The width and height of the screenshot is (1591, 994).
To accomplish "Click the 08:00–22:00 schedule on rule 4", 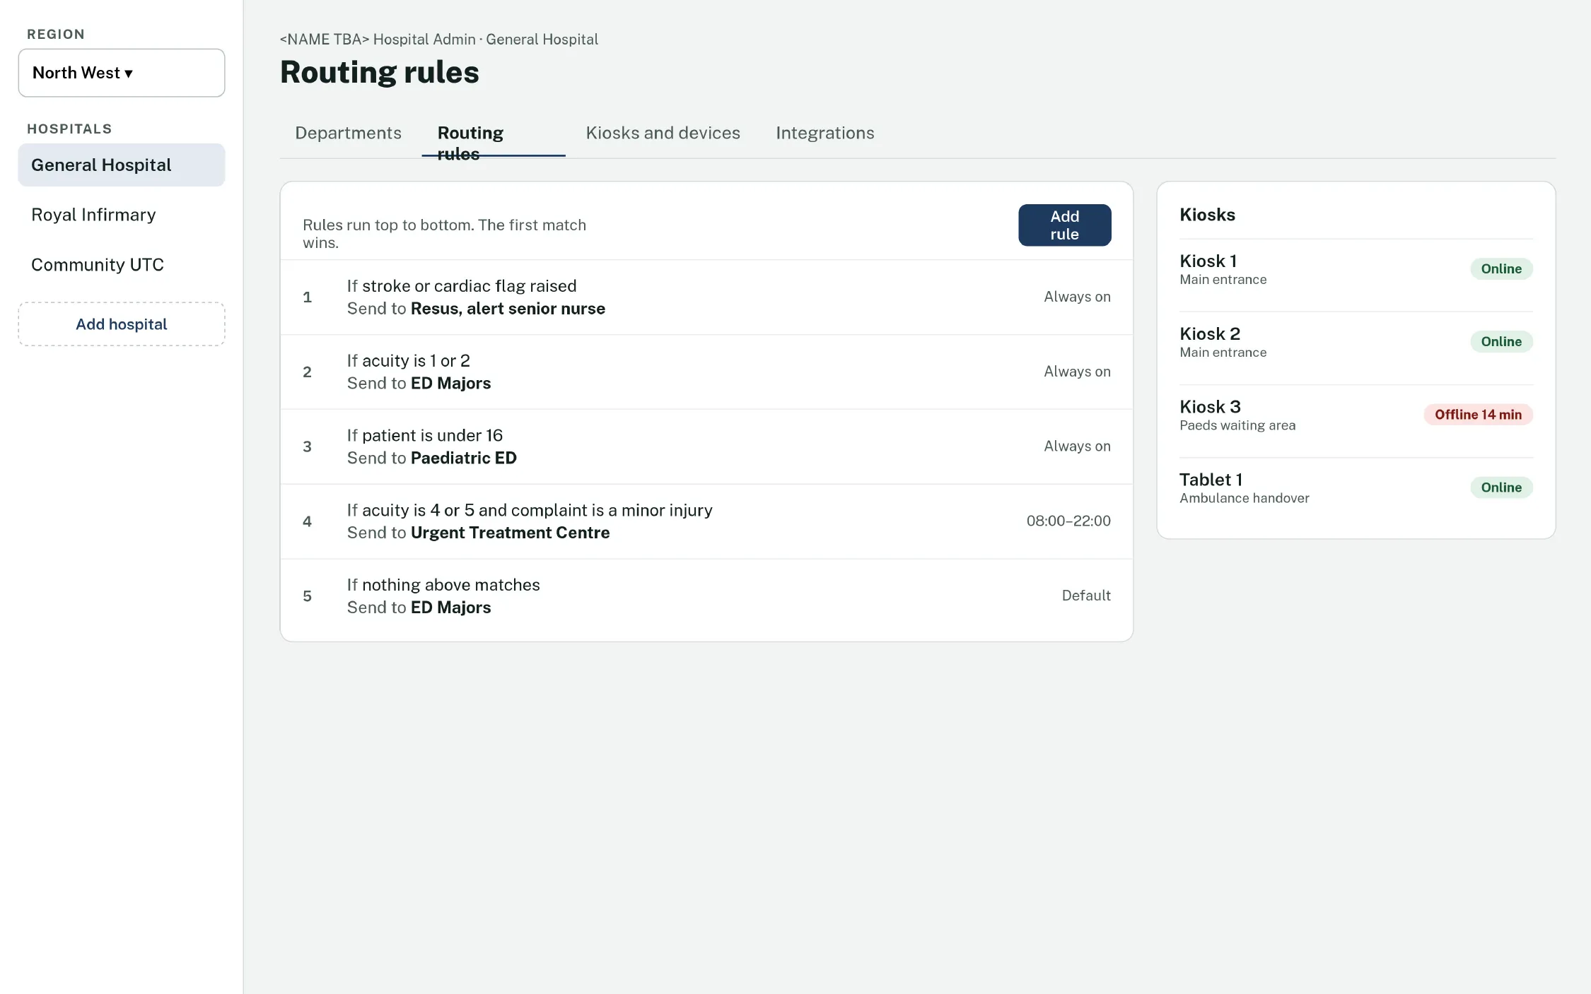I will coord(1068,521).
